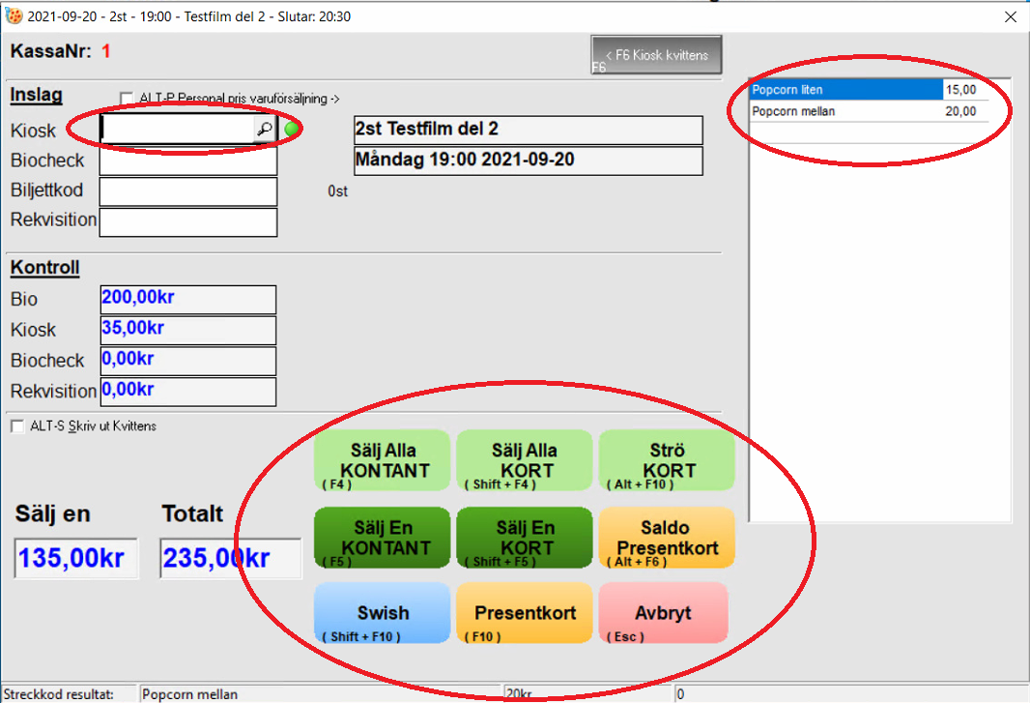Click the magnifier search icon in Kiosk field
Viewport: 1030px width, 703px height.
265,129
